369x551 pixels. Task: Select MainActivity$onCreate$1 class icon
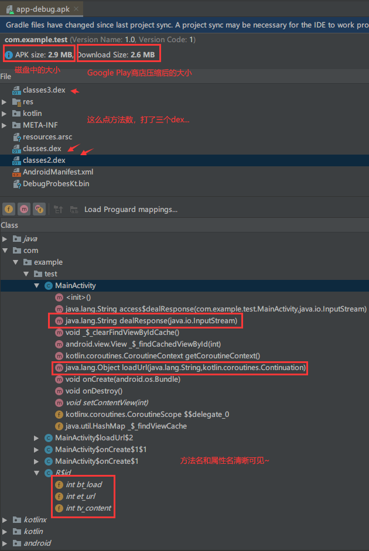click(49, 461)
